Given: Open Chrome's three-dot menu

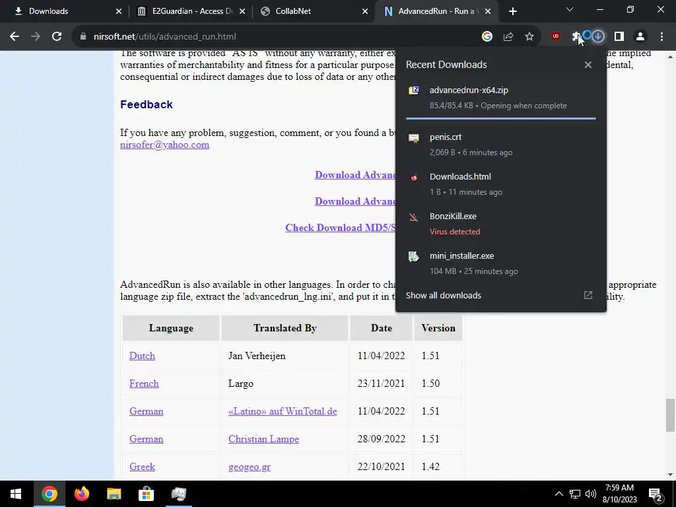Looking at the screenshot, I should point(661,37).
